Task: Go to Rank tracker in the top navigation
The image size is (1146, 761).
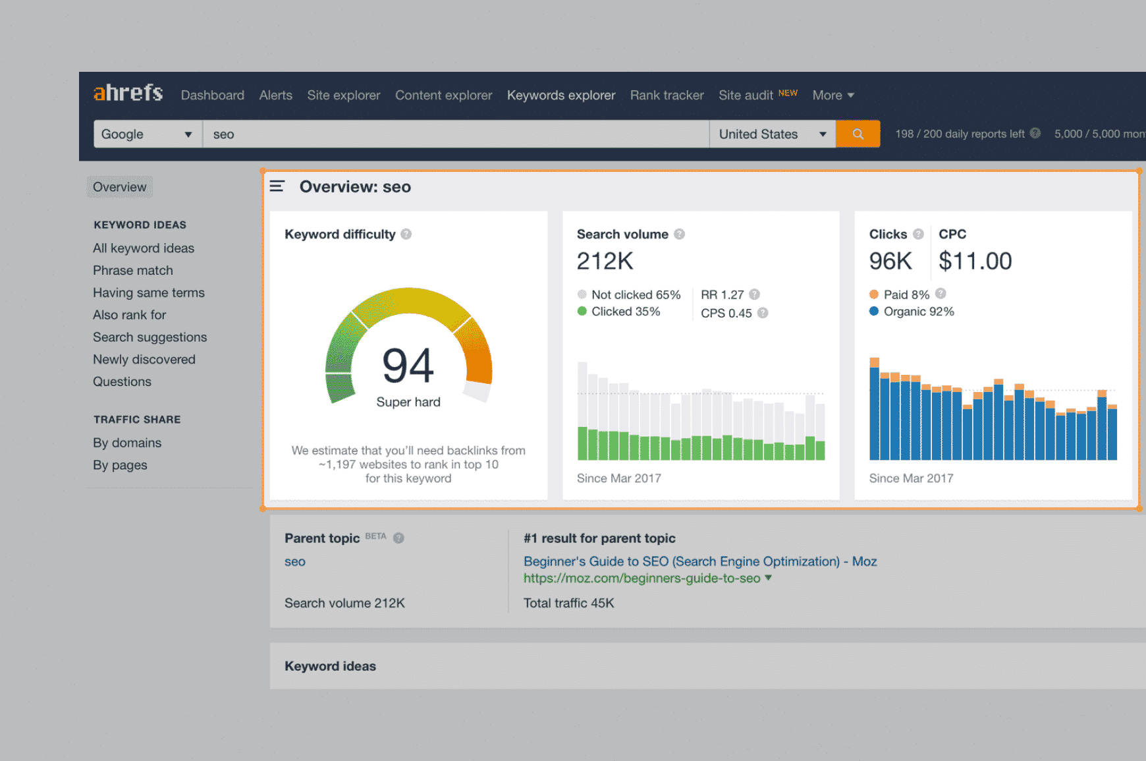Action: coord(667,96)
